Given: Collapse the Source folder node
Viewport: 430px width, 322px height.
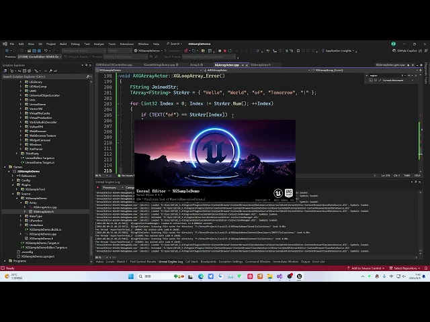Looking at the screenshot, I should [x=13, y=194].
